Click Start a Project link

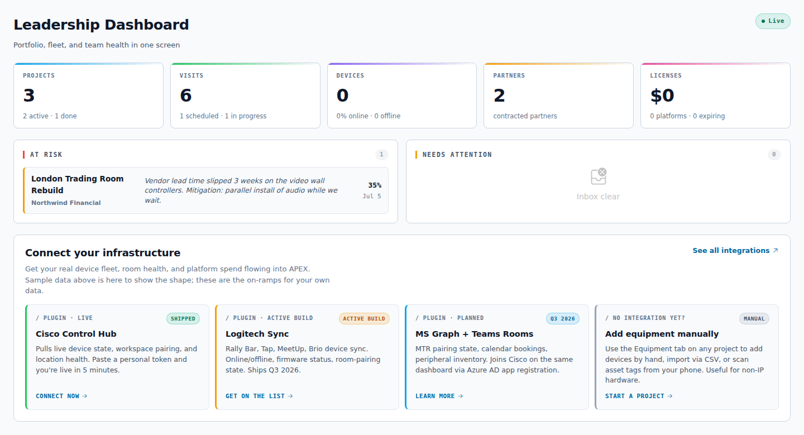click(x=639, y=396)
